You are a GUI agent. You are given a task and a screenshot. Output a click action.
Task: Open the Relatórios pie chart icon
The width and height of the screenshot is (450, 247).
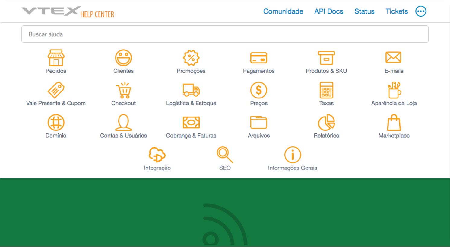(326, 122)
